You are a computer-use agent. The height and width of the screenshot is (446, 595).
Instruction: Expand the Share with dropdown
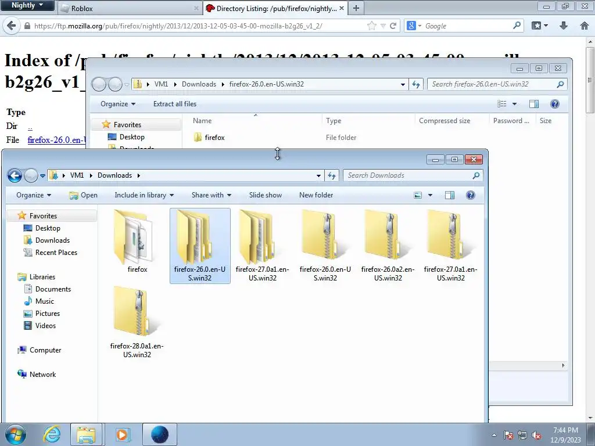click(212, 195)
